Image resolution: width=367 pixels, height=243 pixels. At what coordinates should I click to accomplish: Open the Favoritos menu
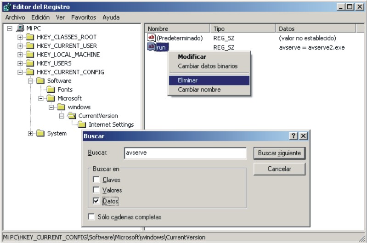coord(83,17)
